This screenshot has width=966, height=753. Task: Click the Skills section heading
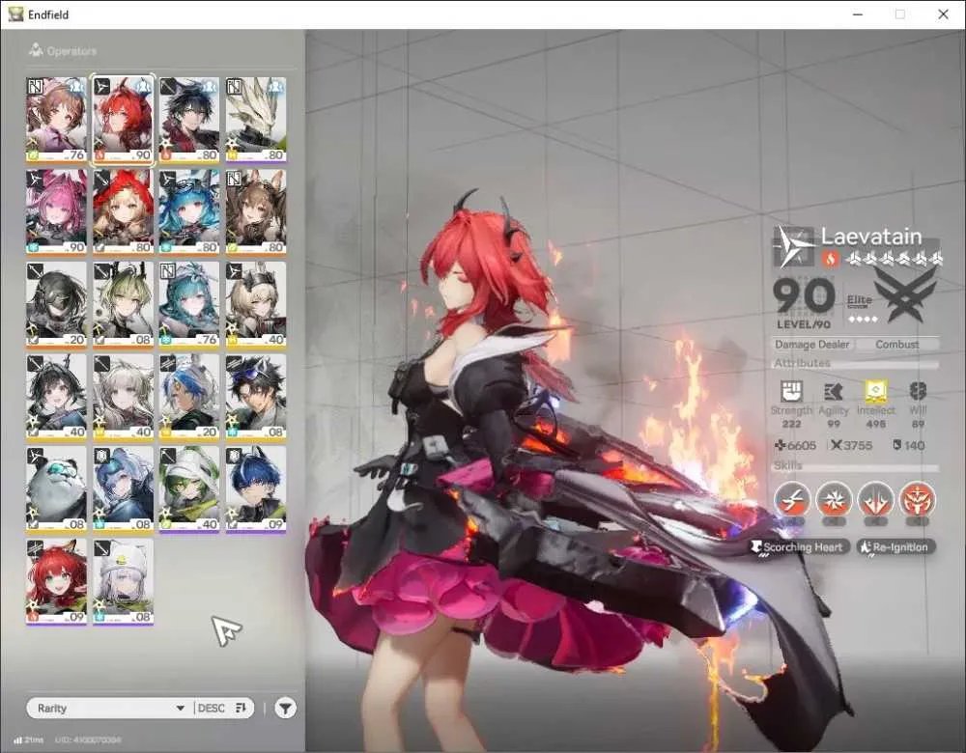(788, 465)
